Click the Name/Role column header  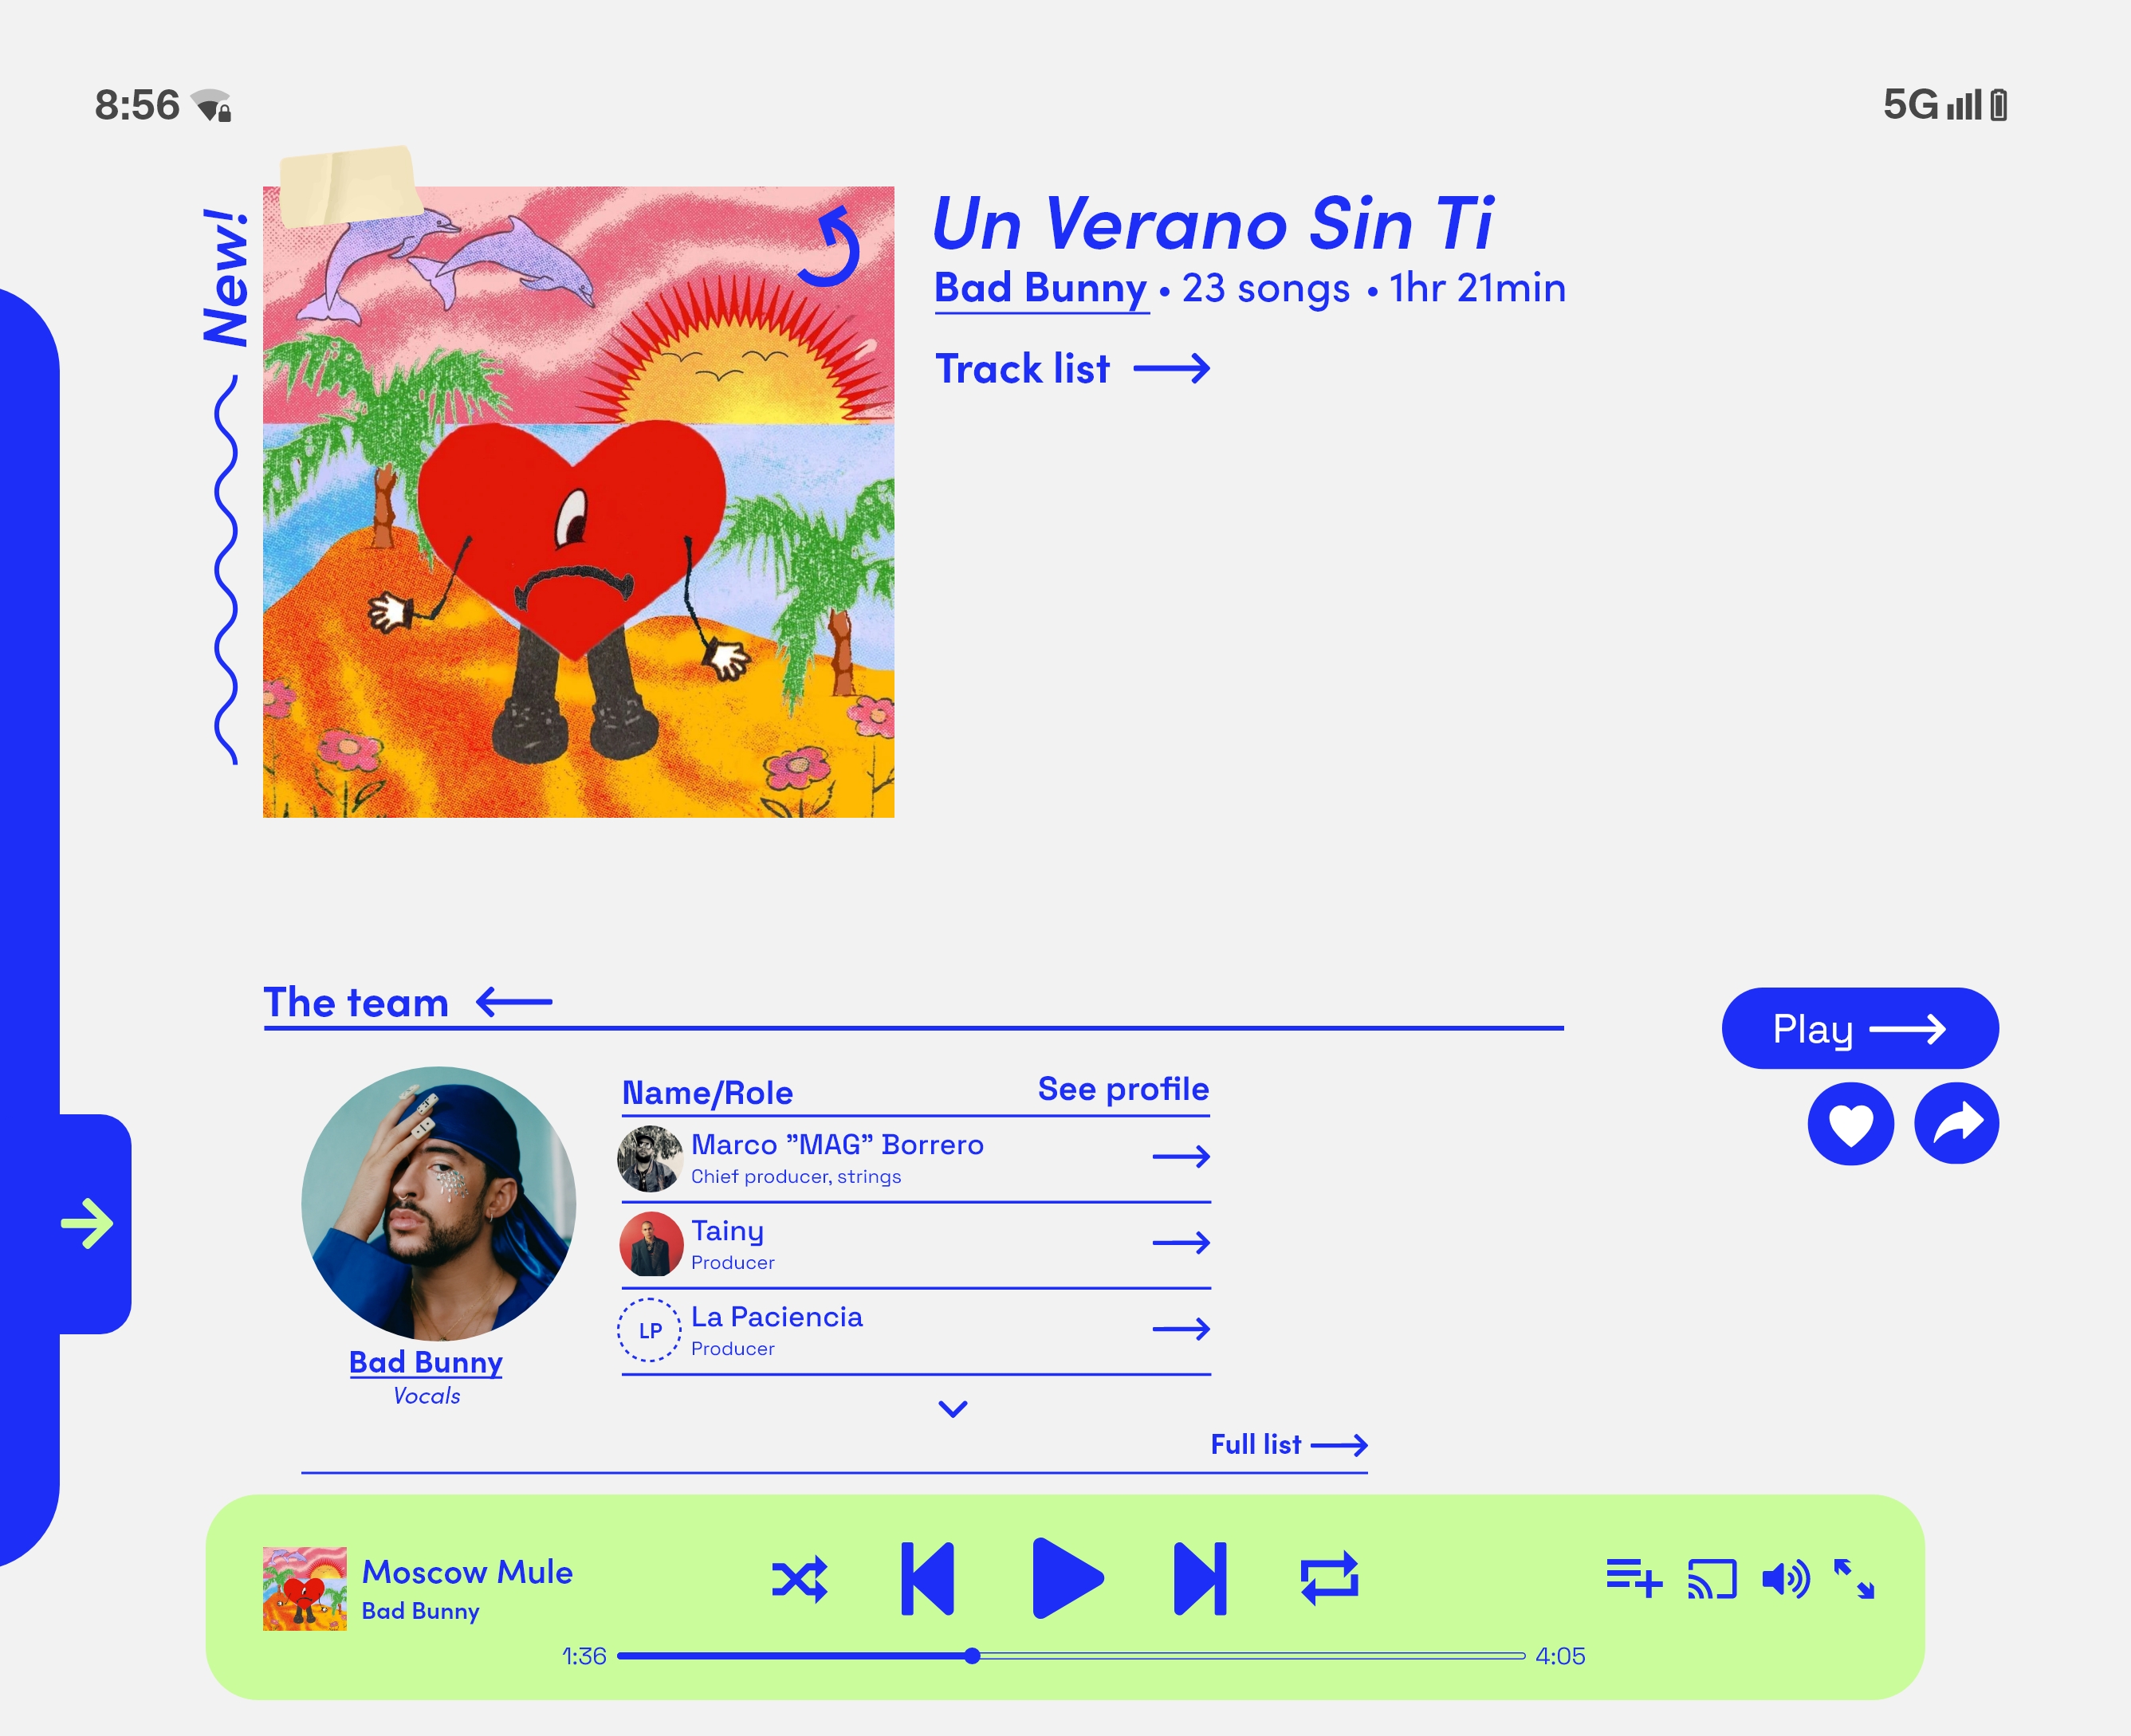click(x=707, y=1093)
